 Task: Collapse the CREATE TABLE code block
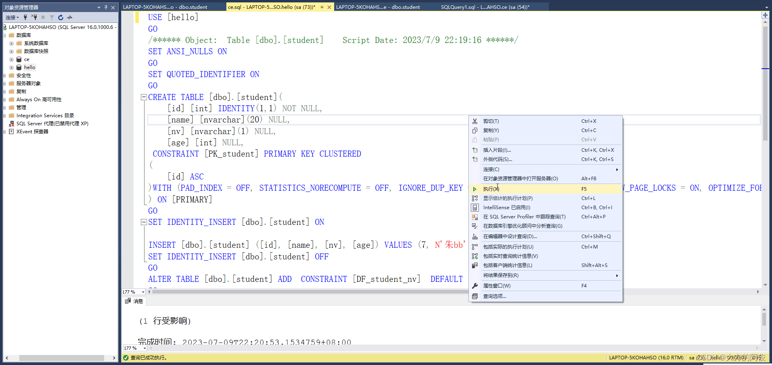tap(144, 97)
